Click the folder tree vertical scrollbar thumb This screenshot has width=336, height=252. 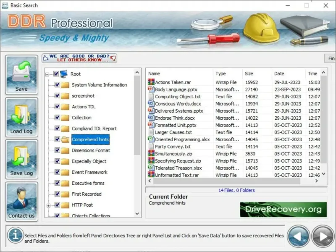pyautogui.click(x=137, y=115)
